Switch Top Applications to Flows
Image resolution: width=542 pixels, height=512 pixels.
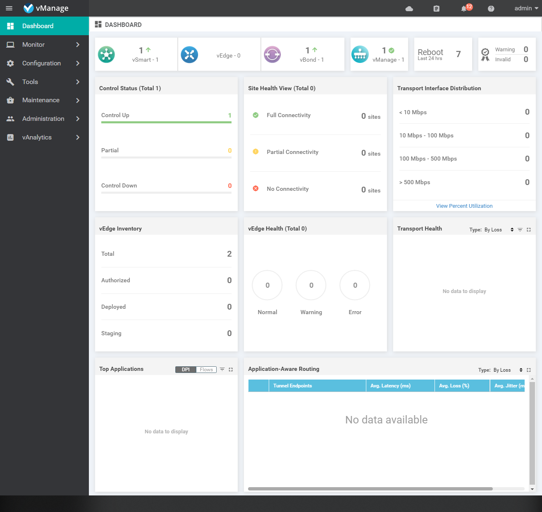[x=206, y=370]
